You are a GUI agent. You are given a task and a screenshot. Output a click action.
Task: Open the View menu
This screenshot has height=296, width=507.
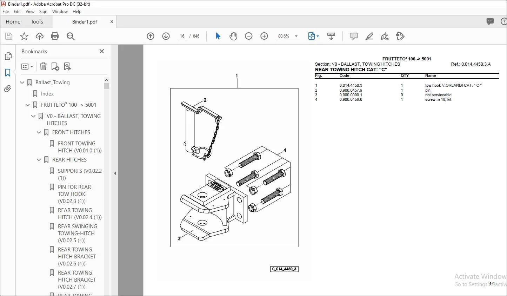click(x=30, y=12)
